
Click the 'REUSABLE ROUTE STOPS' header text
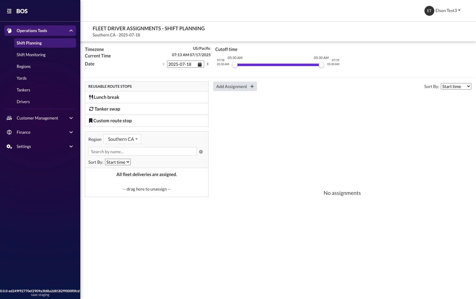coord(110,86)
